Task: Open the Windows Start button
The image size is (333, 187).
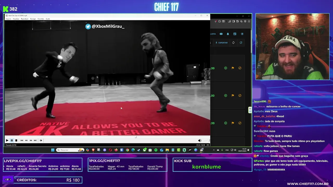Action: 53,150
